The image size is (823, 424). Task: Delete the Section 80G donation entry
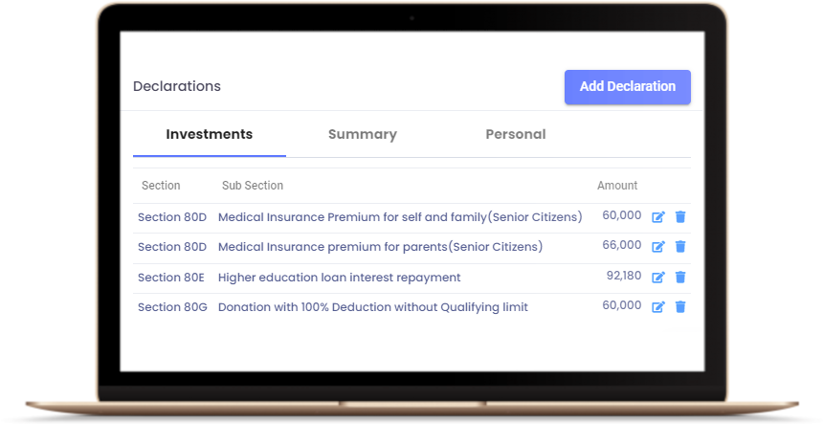pos(680,307)
